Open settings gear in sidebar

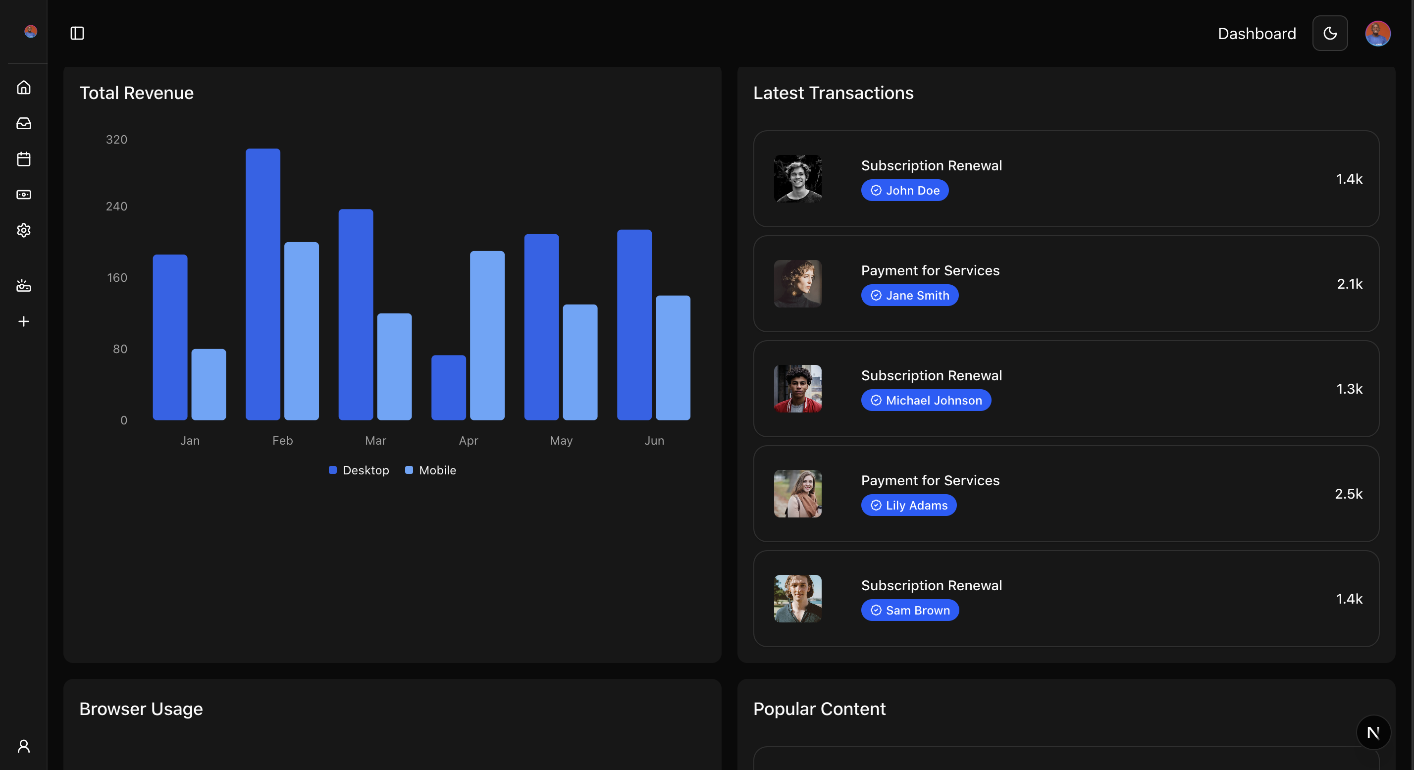pos(24,231)
